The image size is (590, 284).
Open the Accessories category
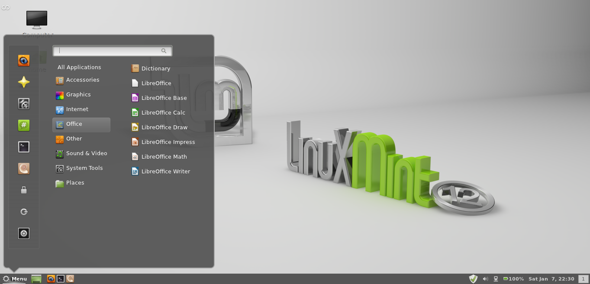point(81,80)
